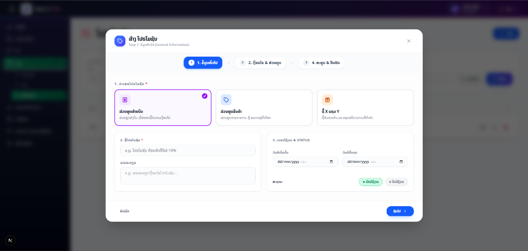Choose the Buy X get Y promotion card
This screenshot has height=251, width=528.
click(x=365, y=107)
